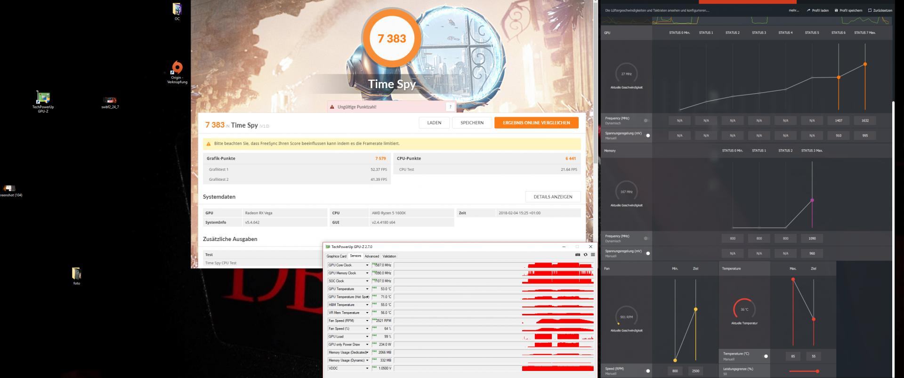This screenshot has width=904, height=378.
Task: Switch to the Sensors tab in GPU-Z
Action: (x=355, y=256)
